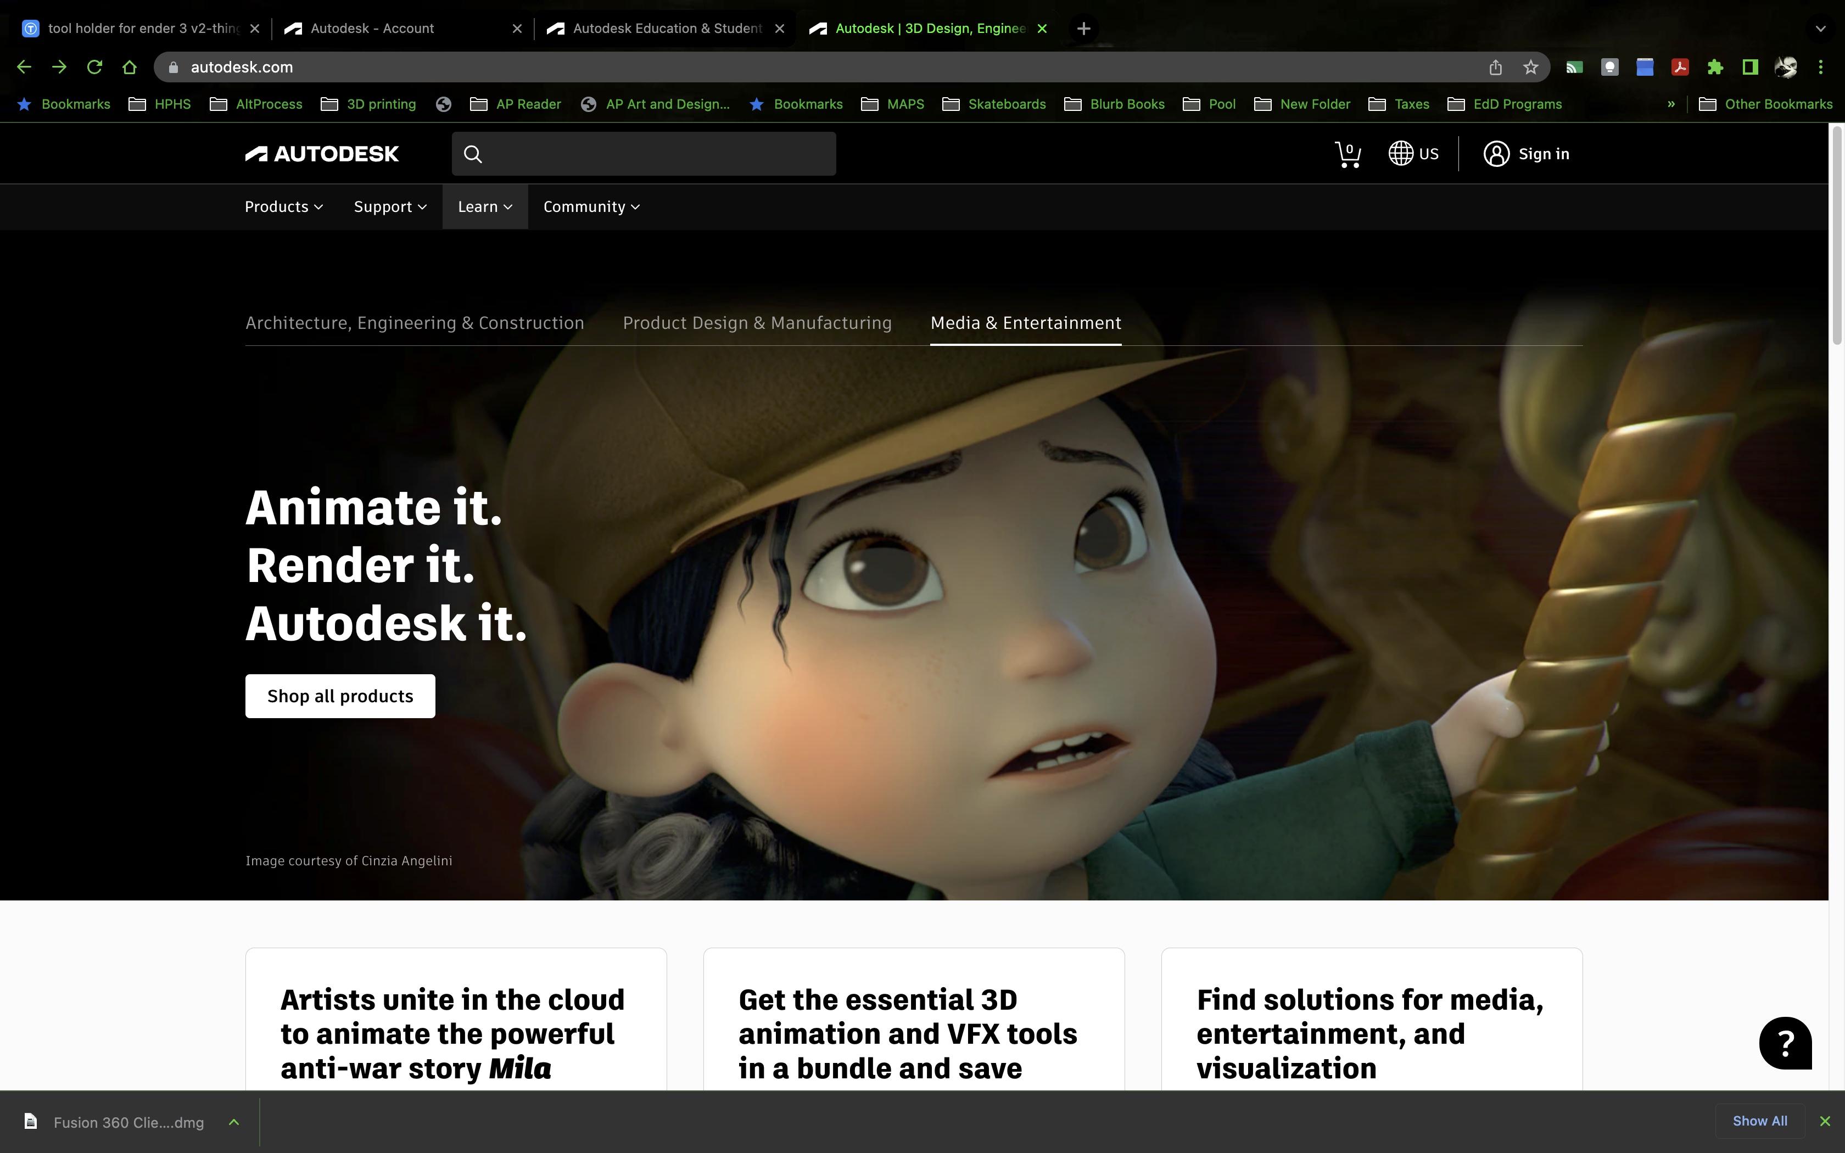Show more bookmarks with the double chevron
Screen dimensions: 1845x1153
pyautogui.click(x=1671, y=104)
